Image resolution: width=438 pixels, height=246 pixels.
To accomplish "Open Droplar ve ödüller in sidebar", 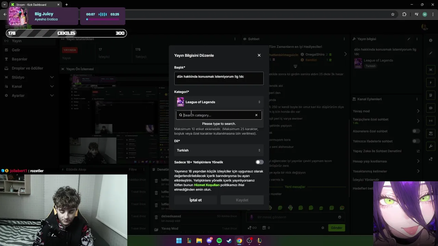I will tap(27, 68).
